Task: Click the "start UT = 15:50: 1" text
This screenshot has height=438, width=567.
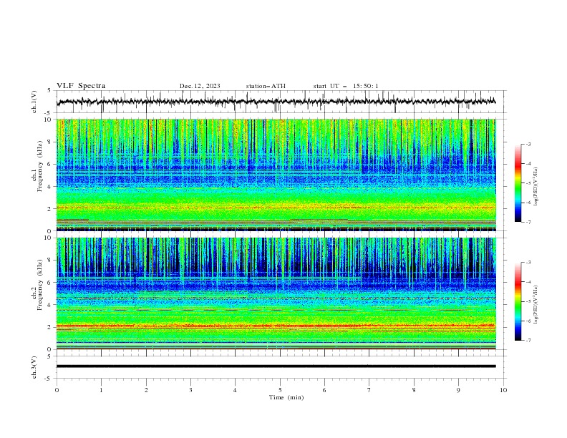Action: coord(346,86)
